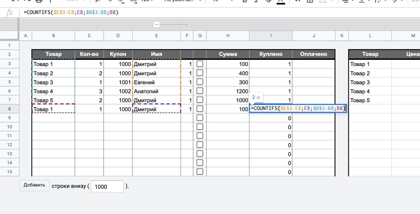This screenshot has width=420, height=214.
Task: Select column H header
Action: 228,36
